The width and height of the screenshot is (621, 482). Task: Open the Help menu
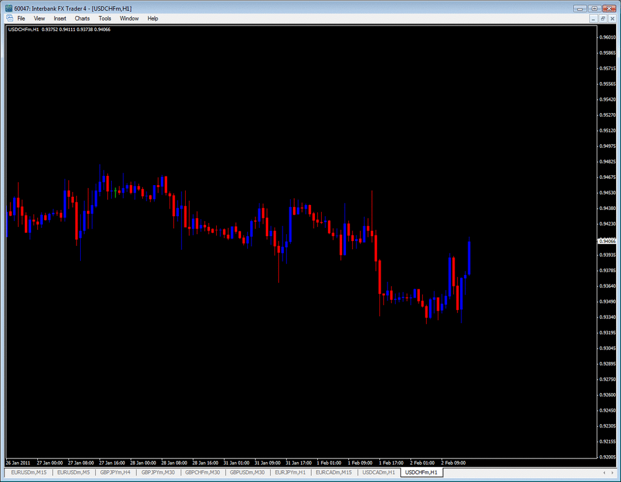153,19
